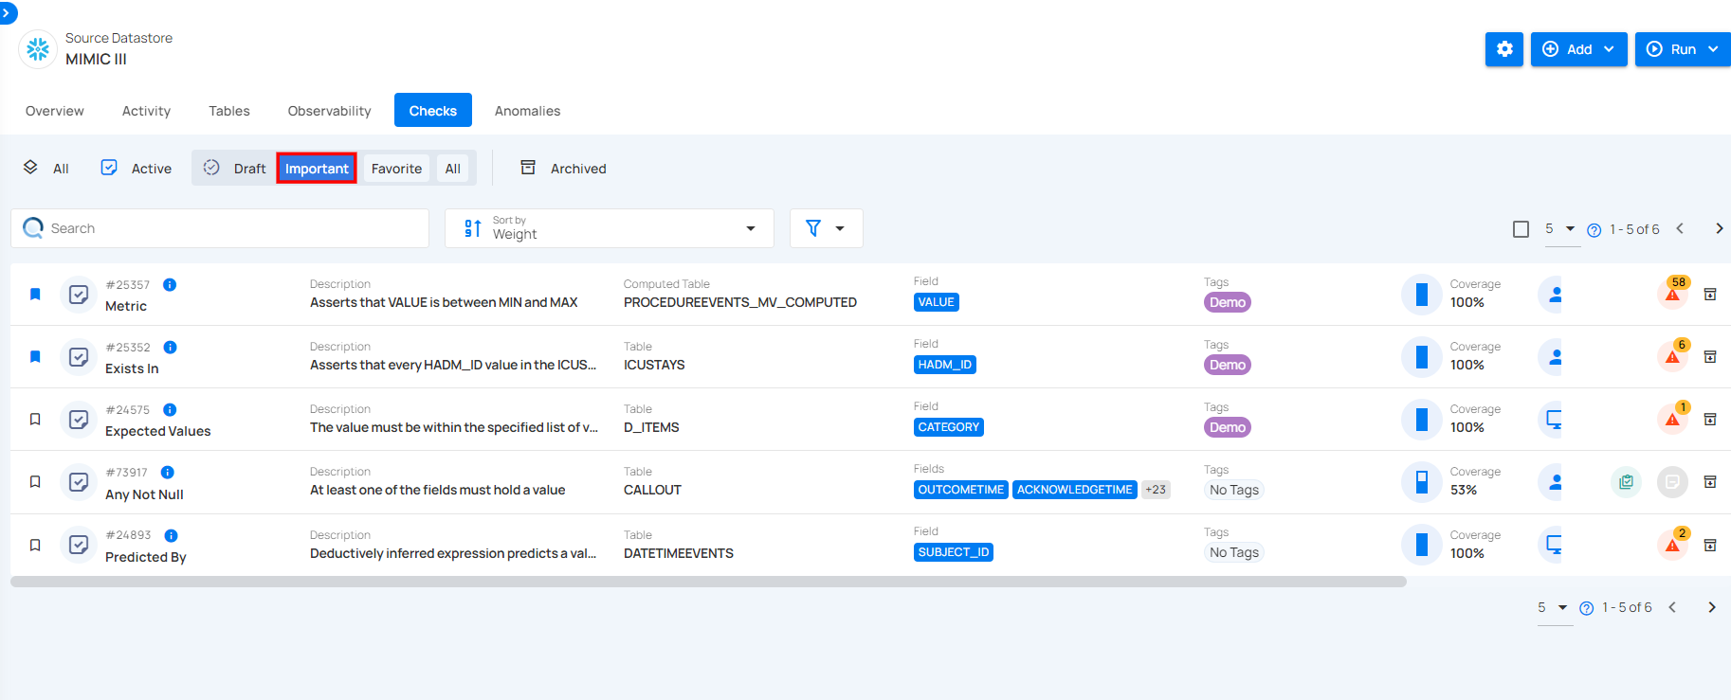Show Active checks filter
The height and width of the screenshot is (700, 1731).
pos(137,169)
